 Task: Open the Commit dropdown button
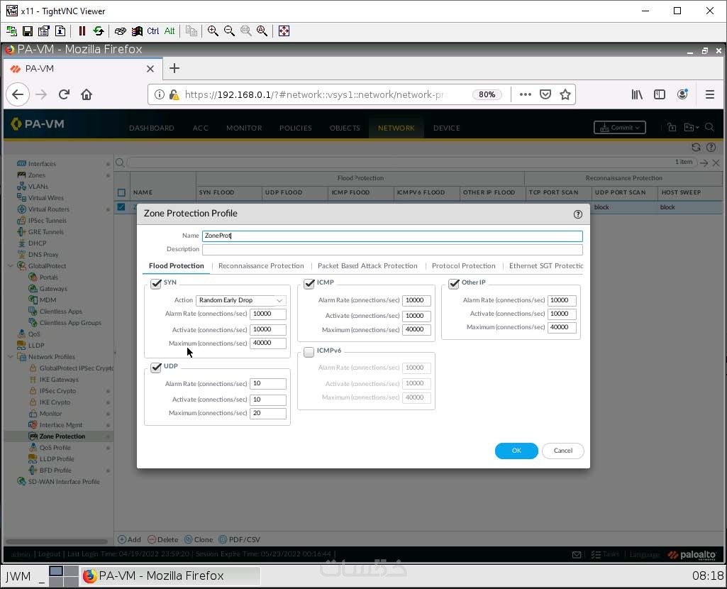619,128
